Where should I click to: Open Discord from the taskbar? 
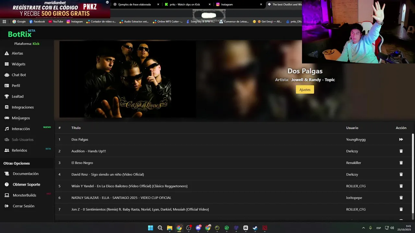[198, 228]
